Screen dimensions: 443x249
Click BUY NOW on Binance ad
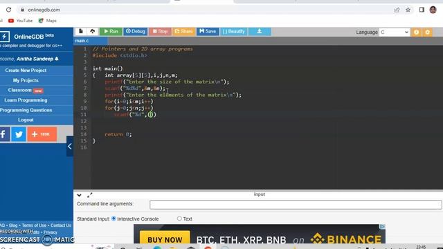165,239
